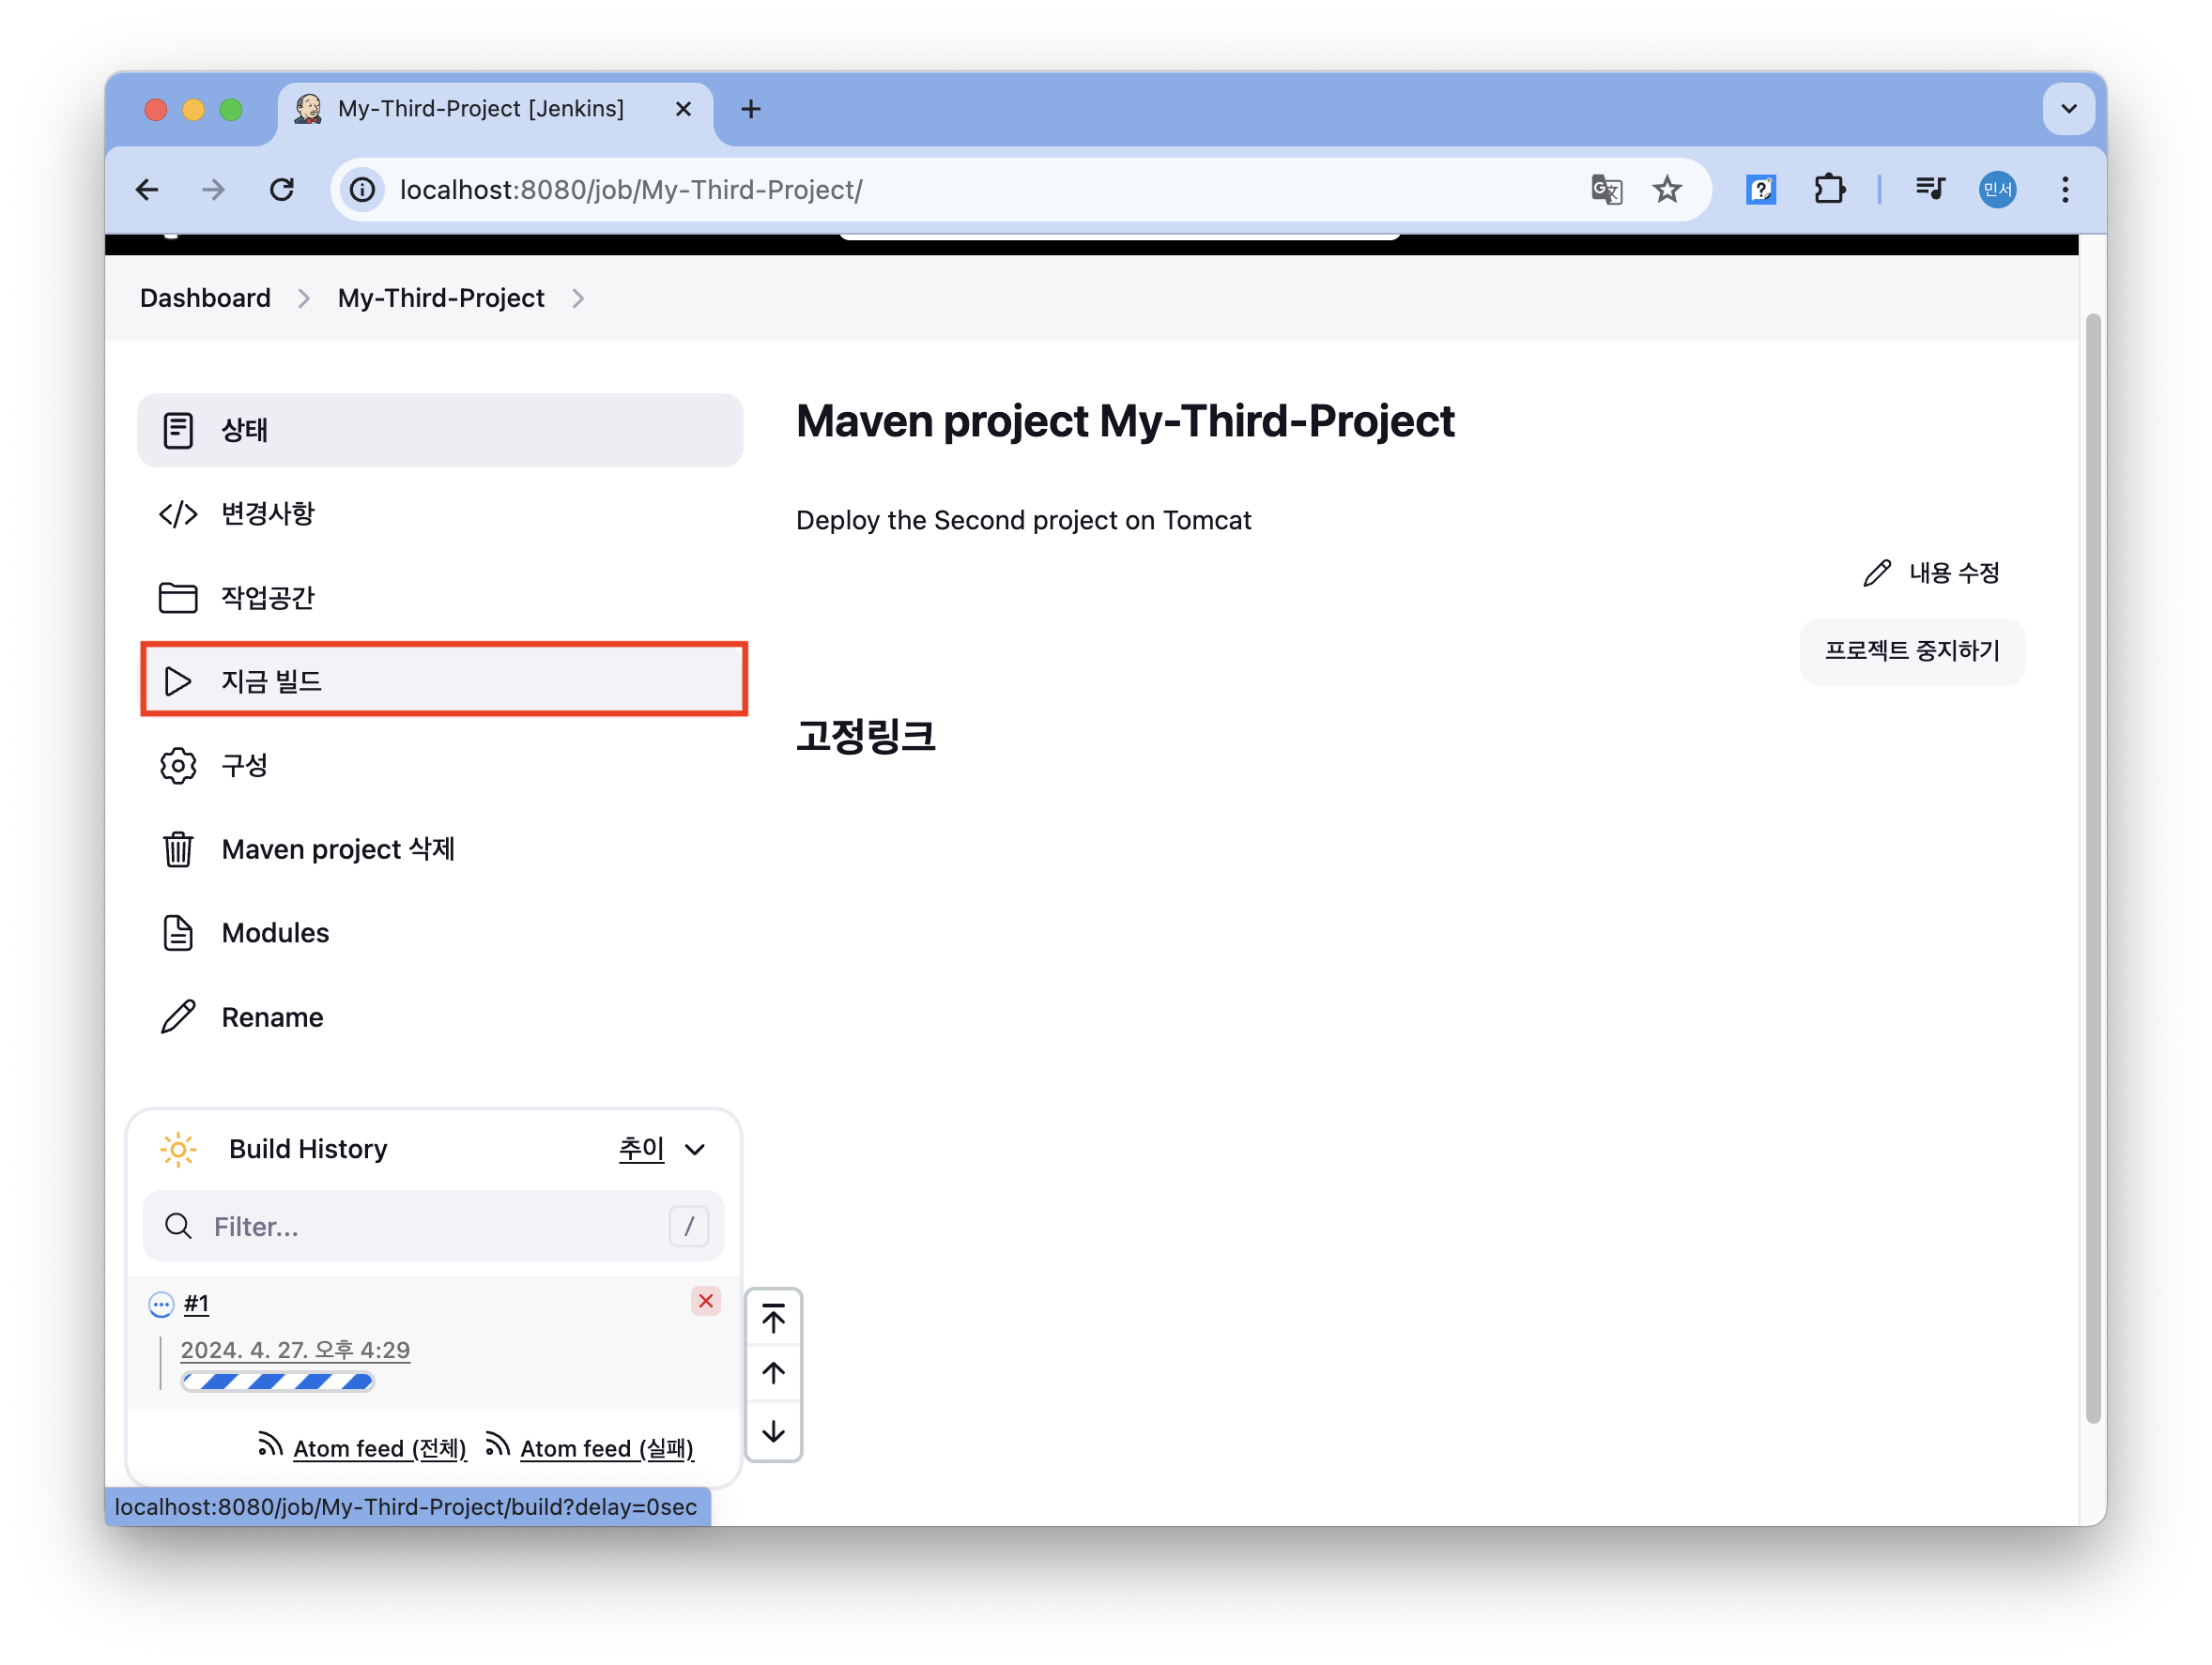Click the build #1 progress bar
The image size is (2212, 1665).
pos(278,1382)
